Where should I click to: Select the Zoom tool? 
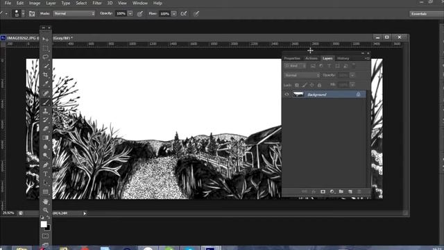pyautogui.click(x=45, y=210)
